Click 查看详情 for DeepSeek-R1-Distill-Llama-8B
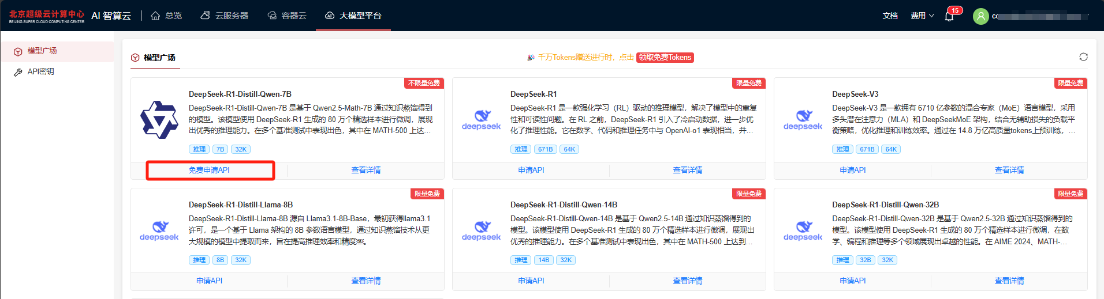The height and width of the screenshot is (299, 1104). tap(366, 281)
